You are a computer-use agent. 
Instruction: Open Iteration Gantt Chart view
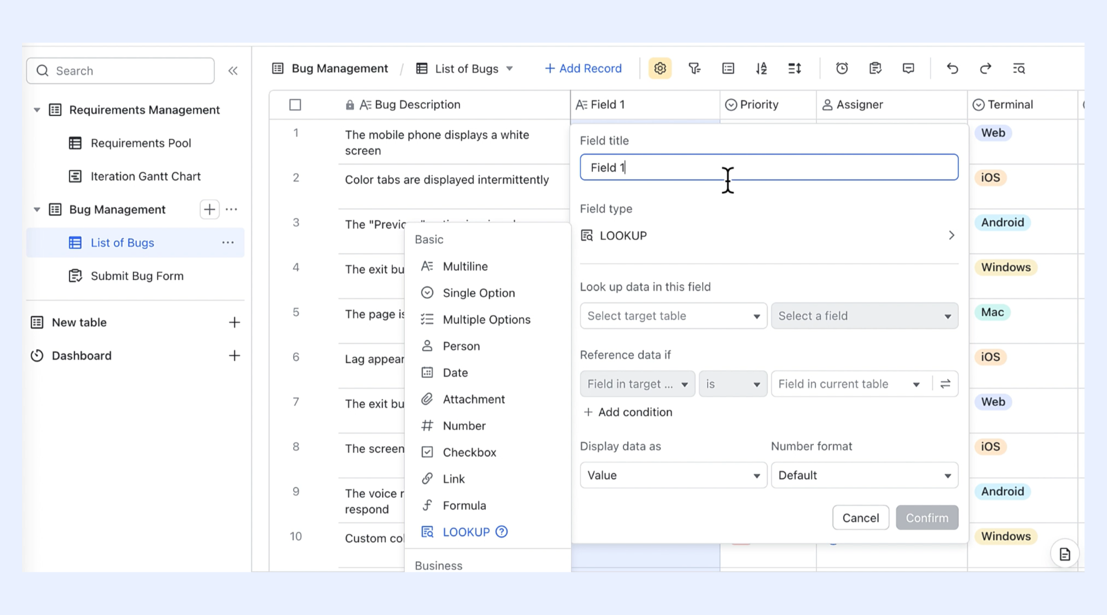coord(135,176)
